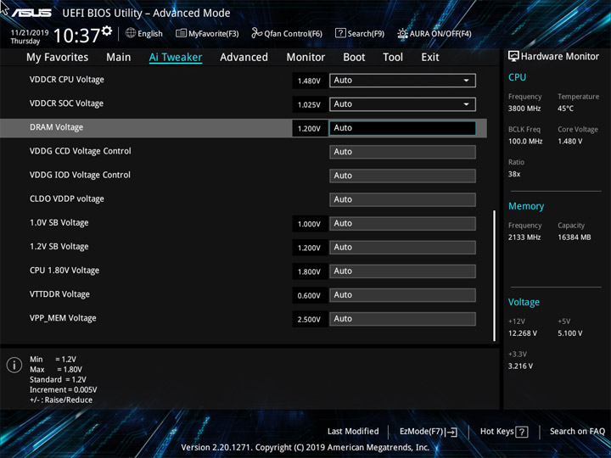Viewport: 611px width, 458px height.
Task: Click the Hardware Monitor screen icon
Action: click(513, 56)
